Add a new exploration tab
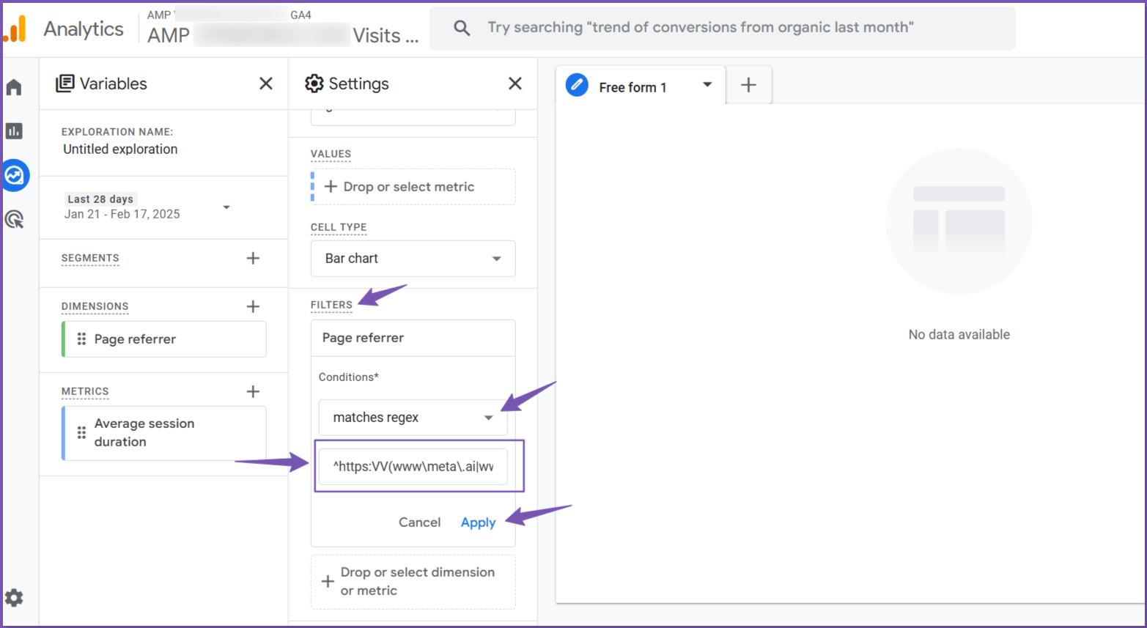The height and width of the screenshot is (628, 1147). click(x=748, y=85)
